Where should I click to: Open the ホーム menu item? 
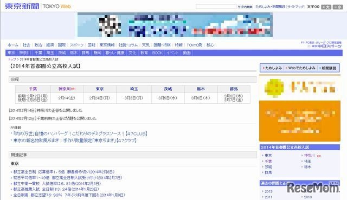click(x=13, y=45)
